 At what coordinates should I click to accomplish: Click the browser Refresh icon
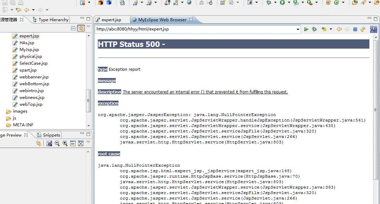click(363, 29)
